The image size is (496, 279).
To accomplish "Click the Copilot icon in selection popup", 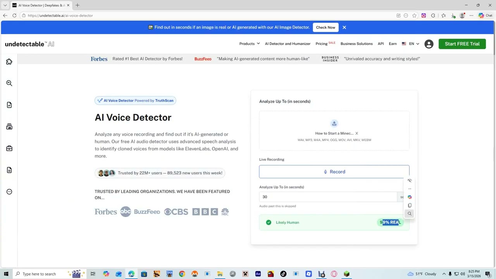I will point(410,197).
